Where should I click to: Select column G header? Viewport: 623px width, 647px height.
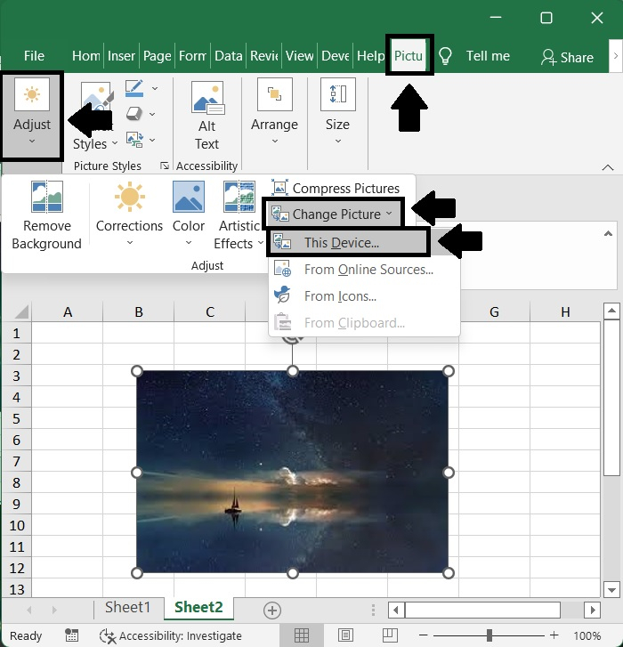pos(494,312)
